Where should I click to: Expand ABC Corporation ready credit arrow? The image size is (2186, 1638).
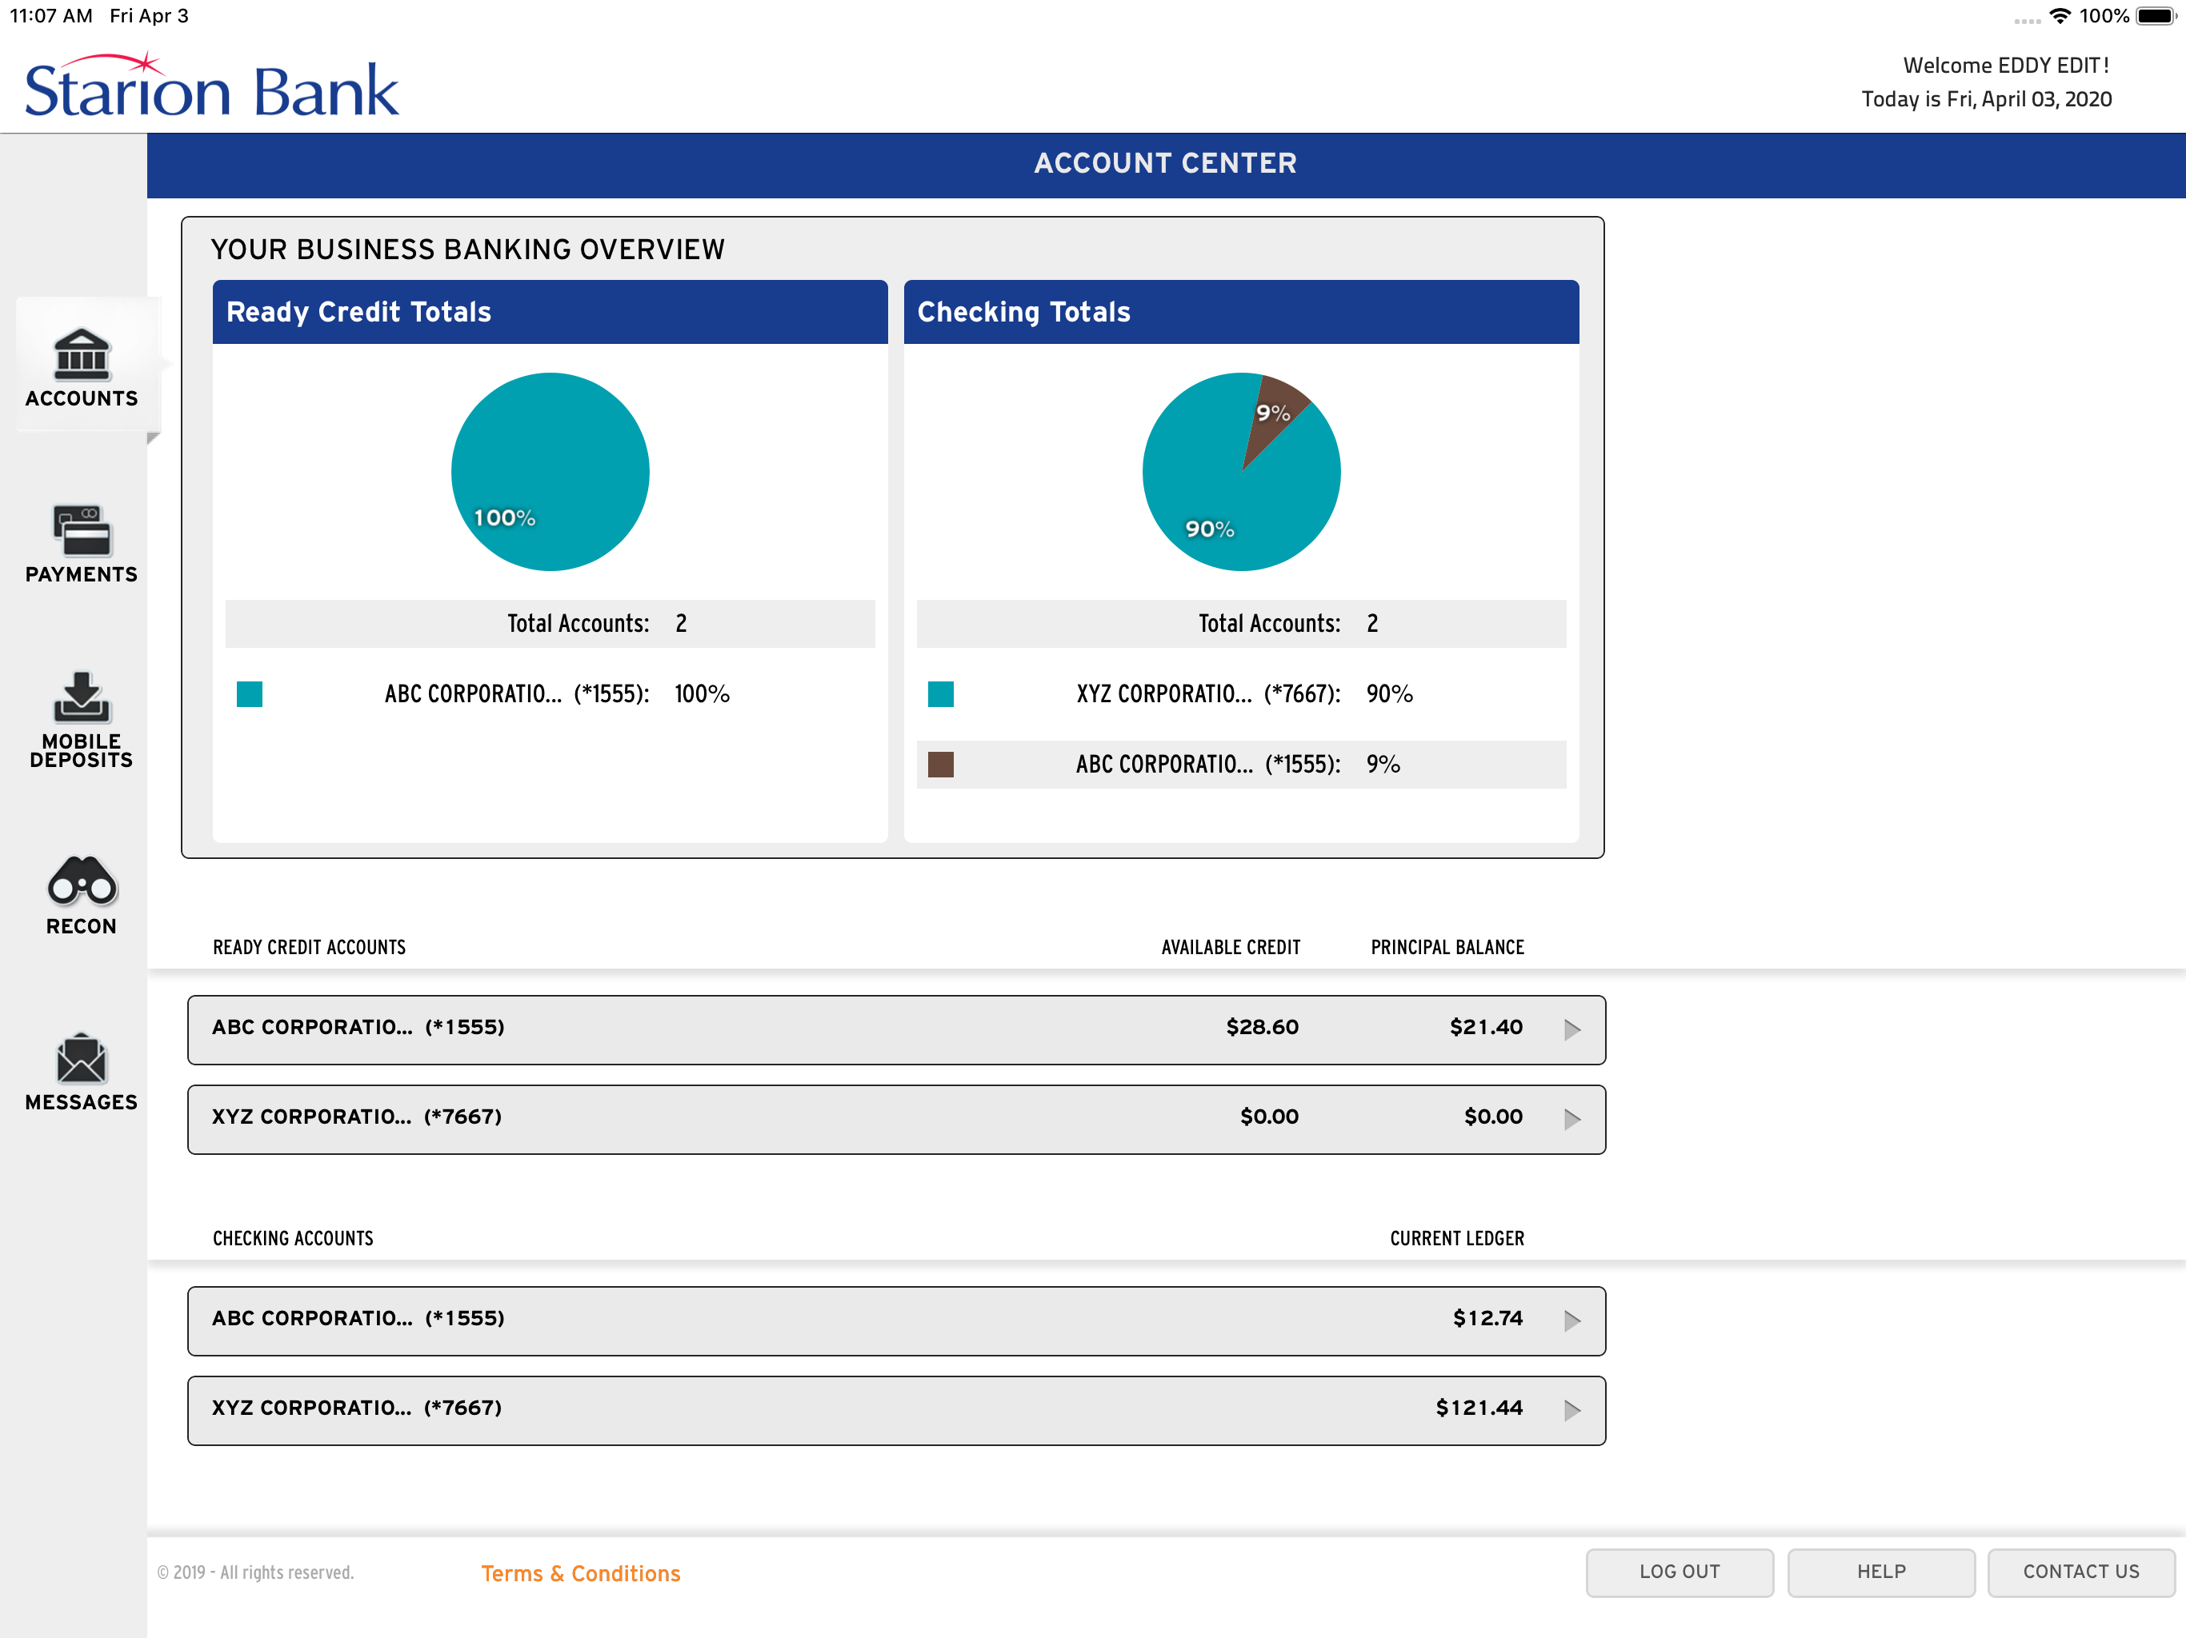(1571, 1029)
